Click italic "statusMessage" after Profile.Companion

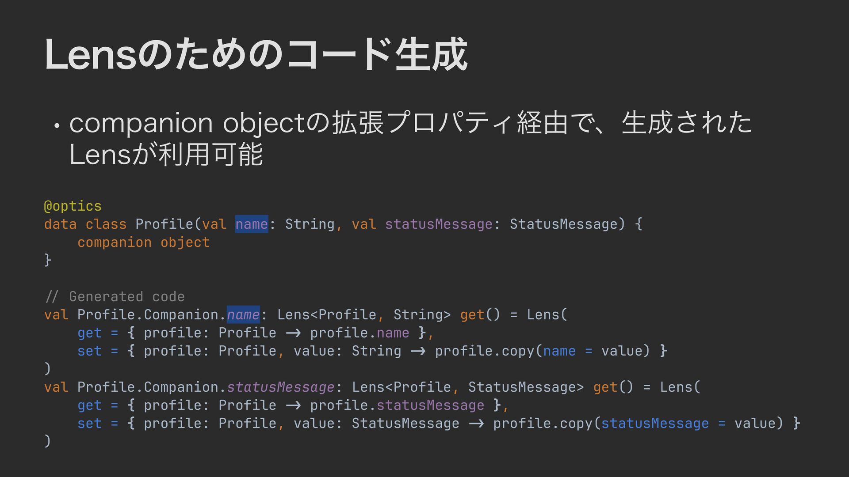[x=280, y=387]
